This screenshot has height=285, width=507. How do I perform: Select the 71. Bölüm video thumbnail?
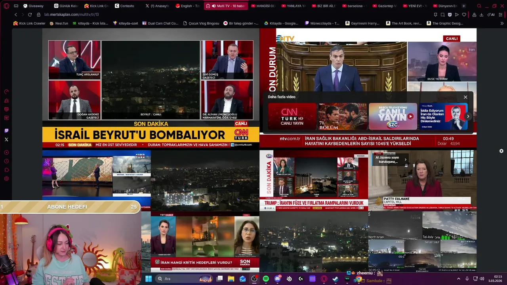[x=343, y=116]
